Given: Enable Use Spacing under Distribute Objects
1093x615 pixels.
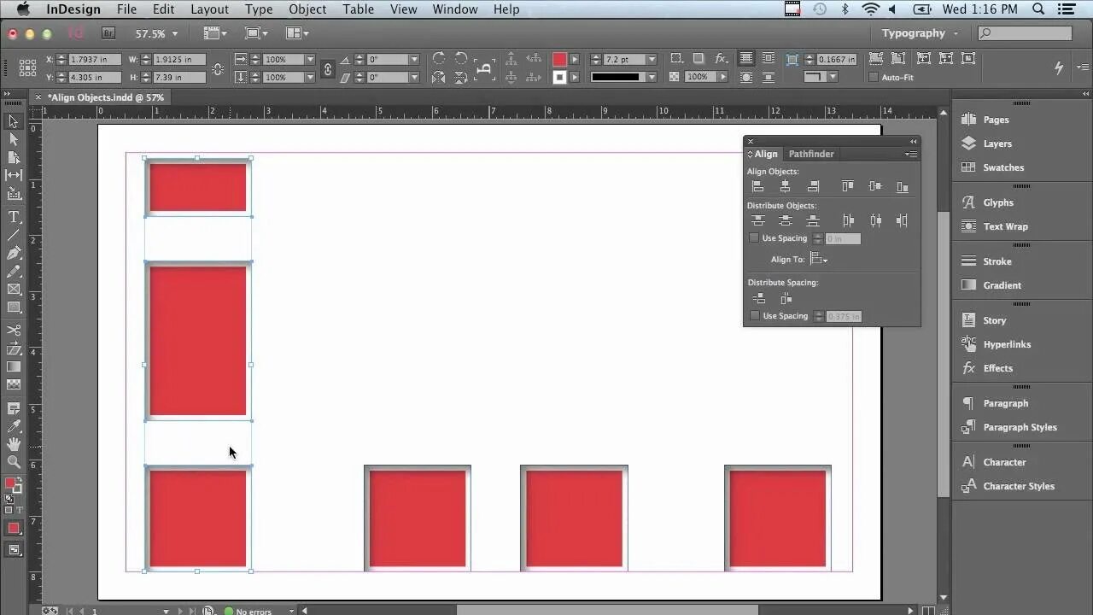Looking at the screenshot, I should click(754, 238).
